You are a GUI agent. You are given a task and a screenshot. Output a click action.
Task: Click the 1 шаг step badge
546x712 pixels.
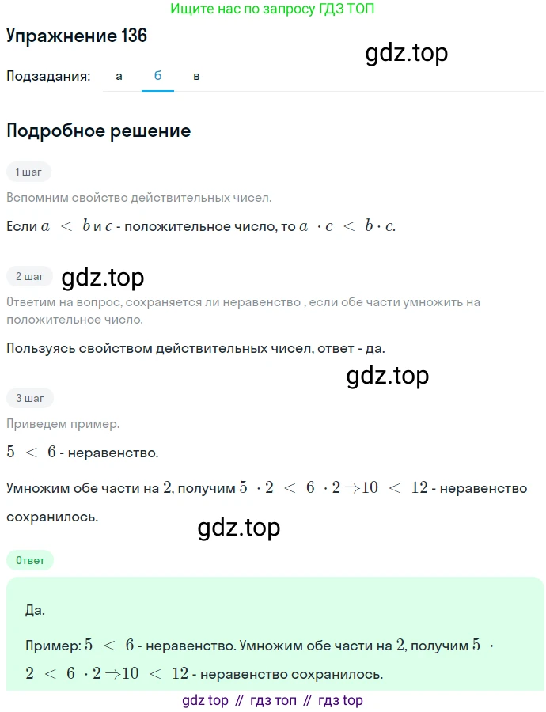click(x=28, y=172)
